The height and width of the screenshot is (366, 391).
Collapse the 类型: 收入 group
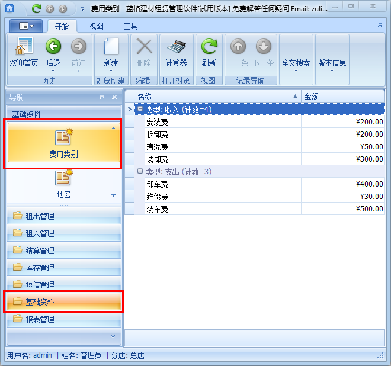(140, 109)
